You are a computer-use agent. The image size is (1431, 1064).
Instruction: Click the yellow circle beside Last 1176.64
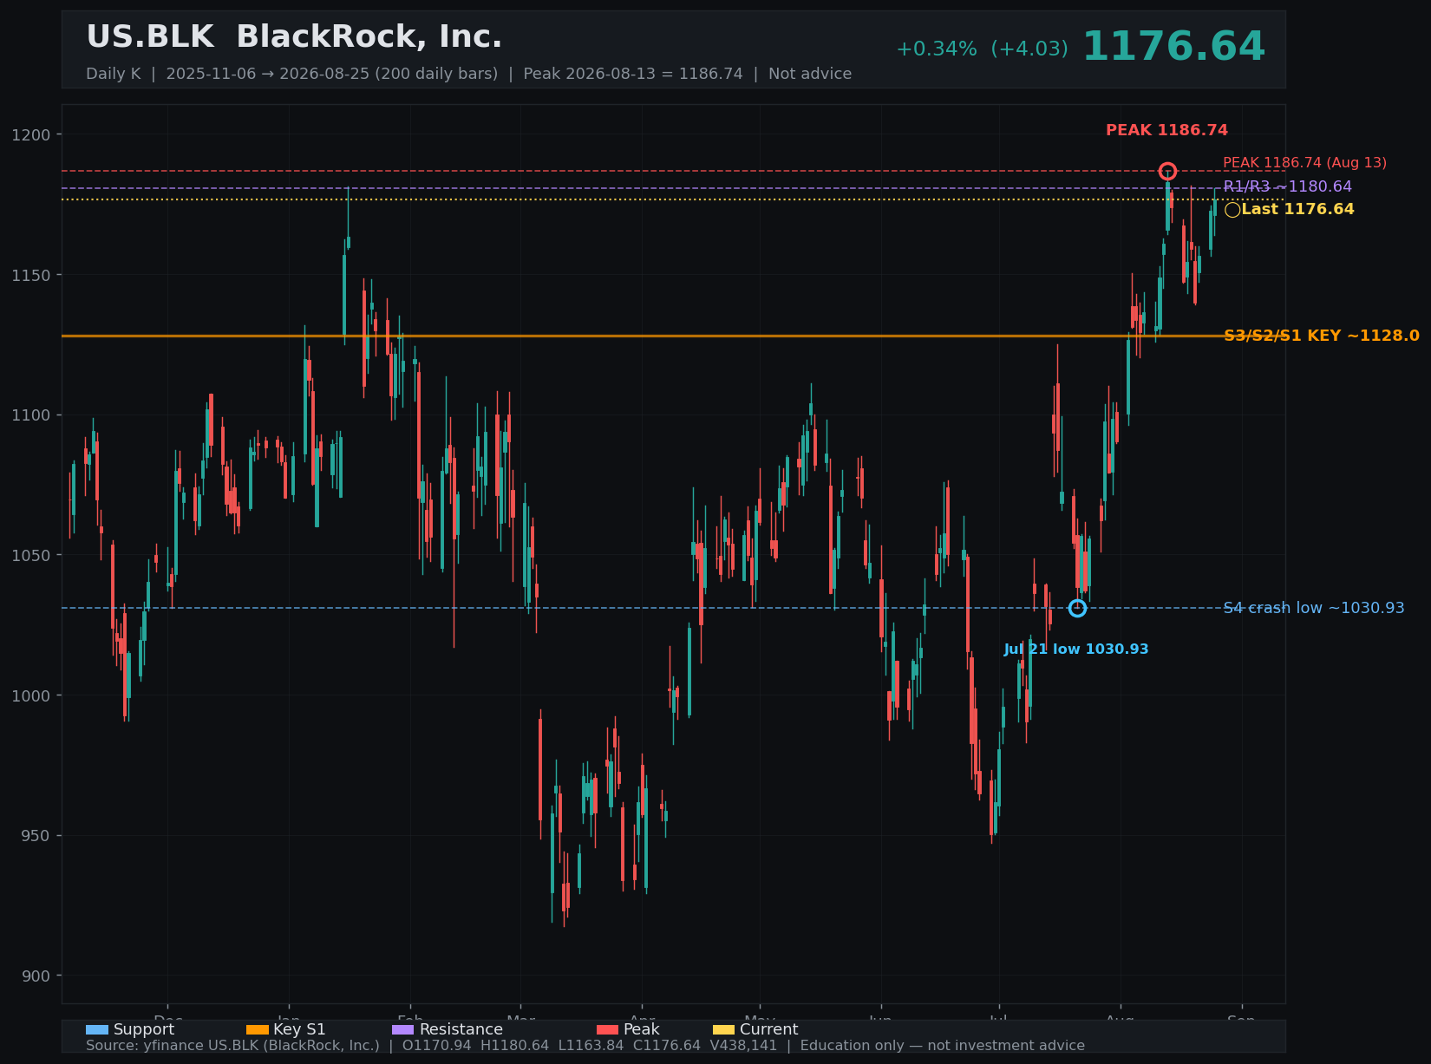[1232, 210]
